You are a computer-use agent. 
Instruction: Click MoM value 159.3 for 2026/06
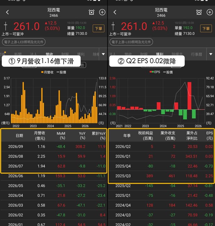[x=60, y=176]
